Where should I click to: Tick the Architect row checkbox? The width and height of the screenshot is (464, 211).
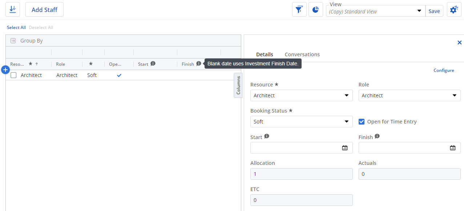[x=13, y=75]
